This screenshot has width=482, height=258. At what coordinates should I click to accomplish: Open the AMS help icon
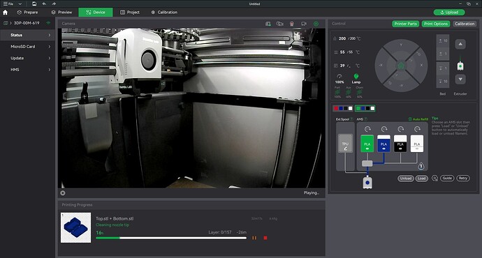[x=366, y=119]
